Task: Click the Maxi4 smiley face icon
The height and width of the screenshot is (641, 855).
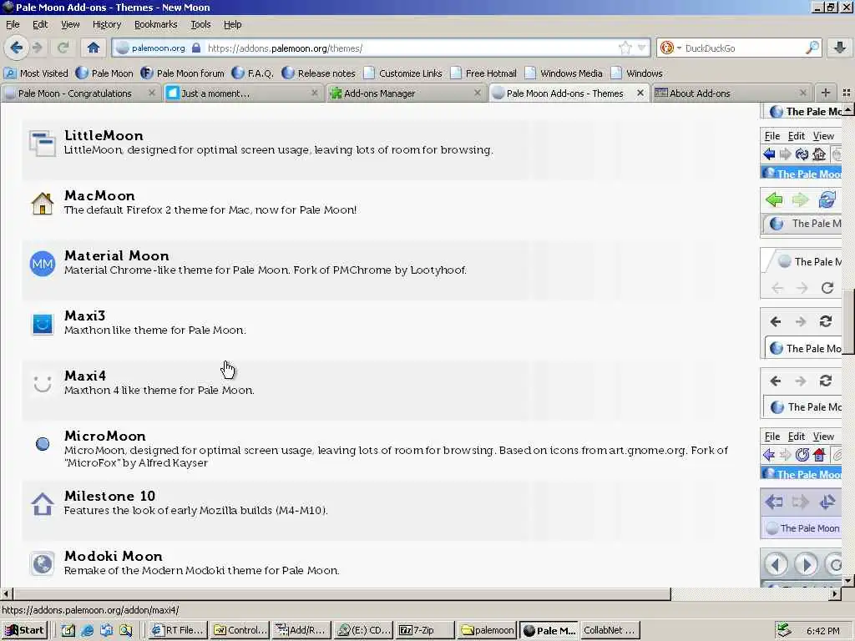Action: 42,384
